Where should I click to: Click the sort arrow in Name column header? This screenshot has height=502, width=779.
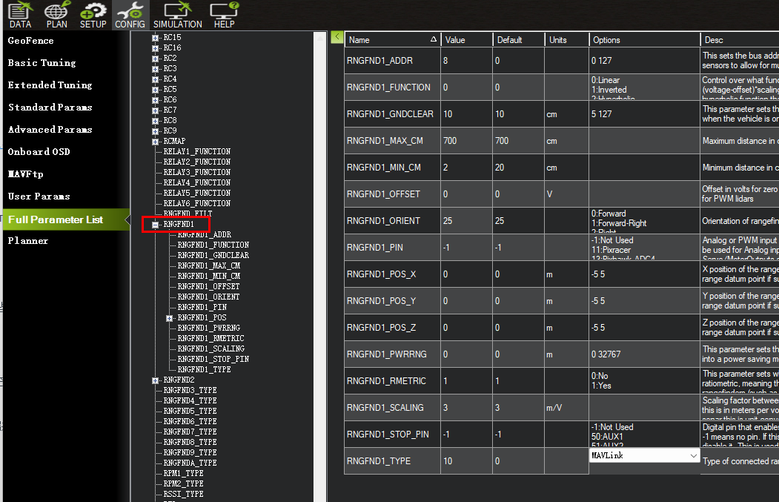434,40
